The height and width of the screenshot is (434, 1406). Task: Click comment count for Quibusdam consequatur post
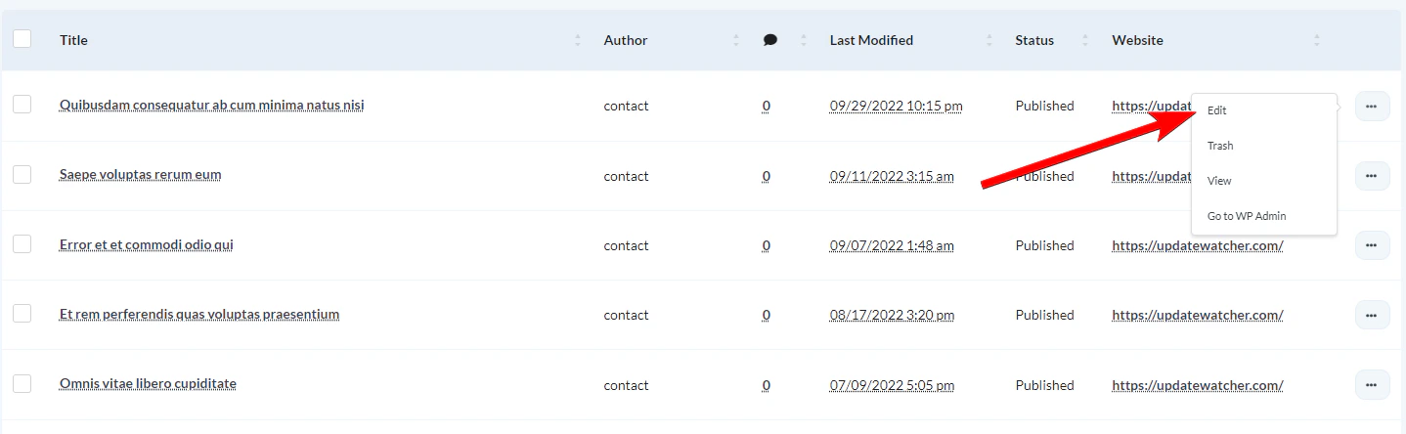tap(767, 106)
